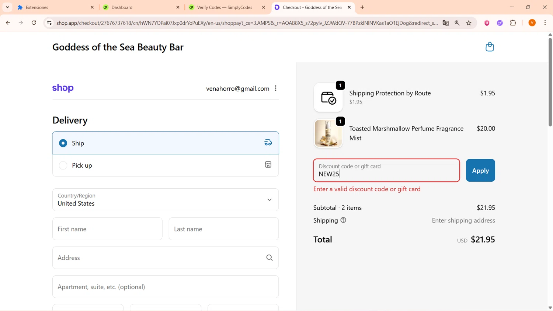Screen dimensions: 553x311
Task: Click the Goddess of the Sea Beauty Bar title
Action: (x=118, y=47)
